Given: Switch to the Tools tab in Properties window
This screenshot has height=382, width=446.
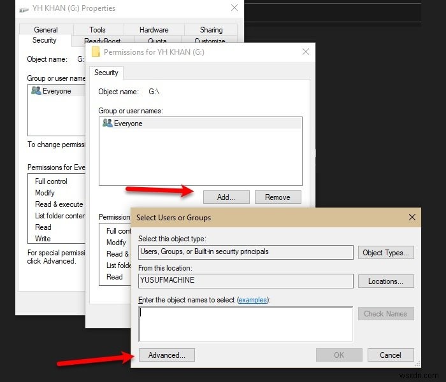Looking at the screenshot, I should pyautogui.click(x=97, y=29).
